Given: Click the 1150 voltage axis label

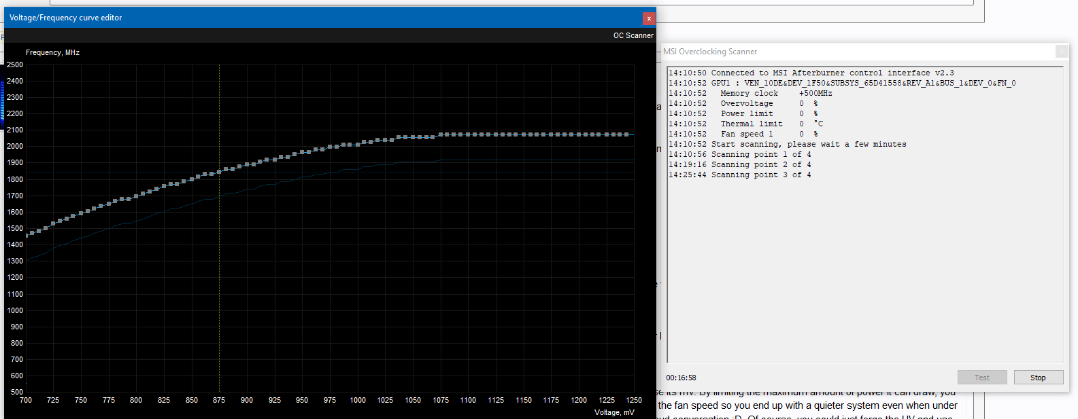Looking at the screenshot, I should pos(524,400).
